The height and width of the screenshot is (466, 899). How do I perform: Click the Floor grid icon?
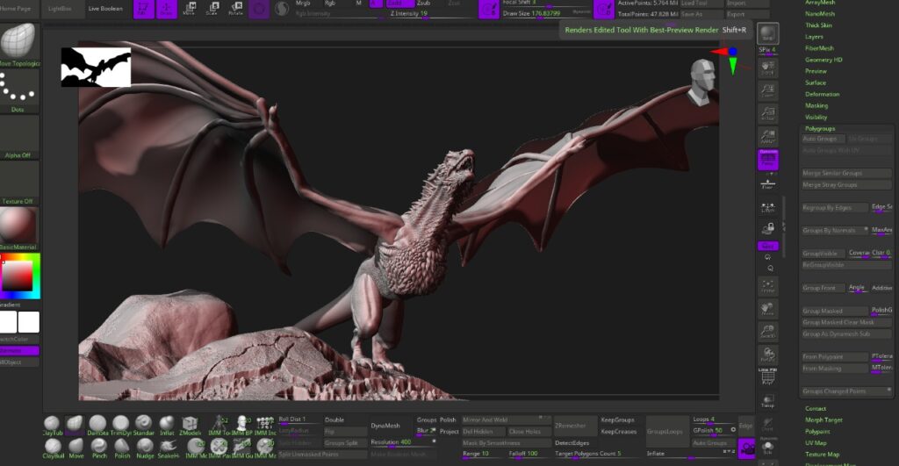(x=767, y=184)
